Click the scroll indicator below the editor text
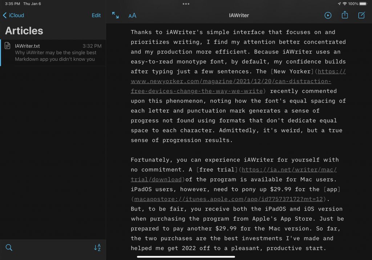This screenshot has height=260, width=372. pyautogui.click(x=186, y=257)
